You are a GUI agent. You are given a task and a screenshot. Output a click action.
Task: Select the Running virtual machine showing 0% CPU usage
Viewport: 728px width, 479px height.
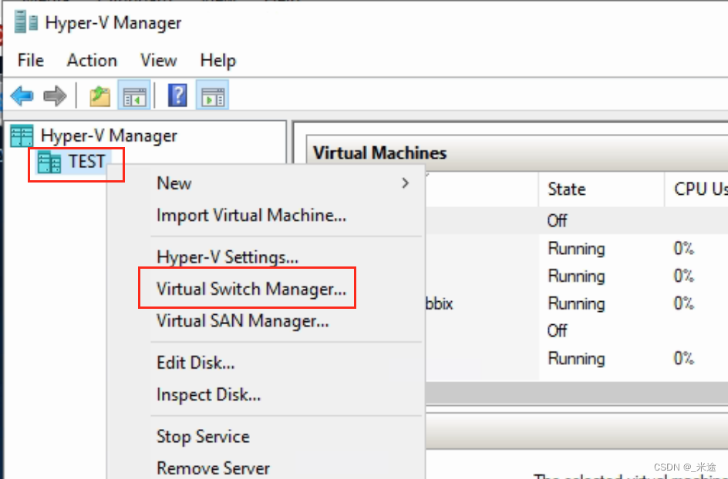[x=577, y=249]
